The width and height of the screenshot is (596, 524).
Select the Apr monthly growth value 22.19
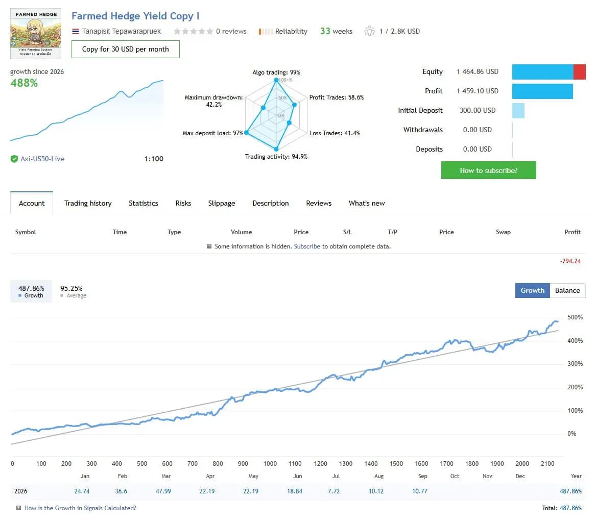207,491
